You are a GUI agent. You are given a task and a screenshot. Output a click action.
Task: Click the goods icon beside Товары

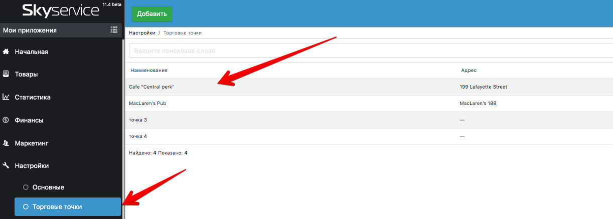pyautogui.click(x=6, y=74)
